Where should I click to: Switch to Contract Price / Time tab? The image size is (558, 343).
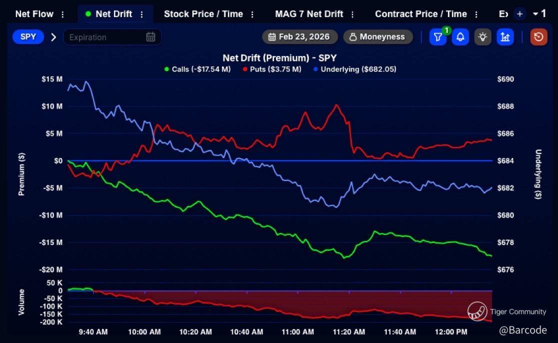tap(420, 14)
